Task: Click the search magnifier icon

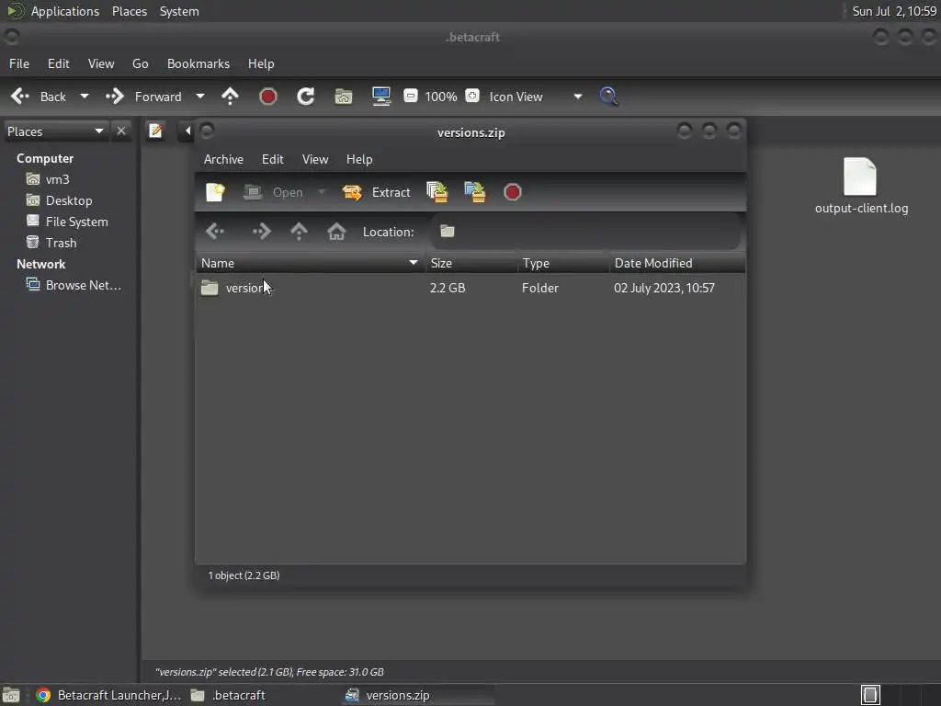Action: click(608, 97)
